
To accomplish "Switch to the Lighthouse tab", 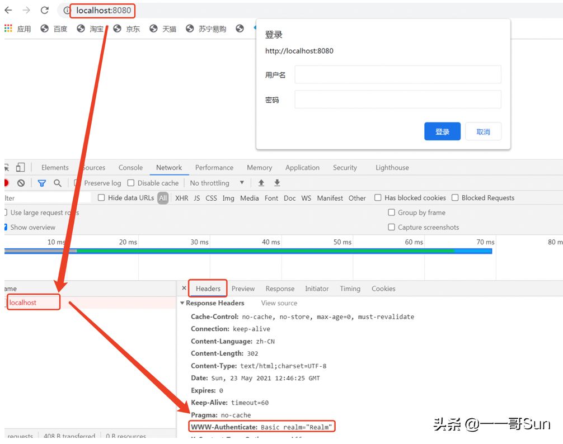I will pos(392,168).
